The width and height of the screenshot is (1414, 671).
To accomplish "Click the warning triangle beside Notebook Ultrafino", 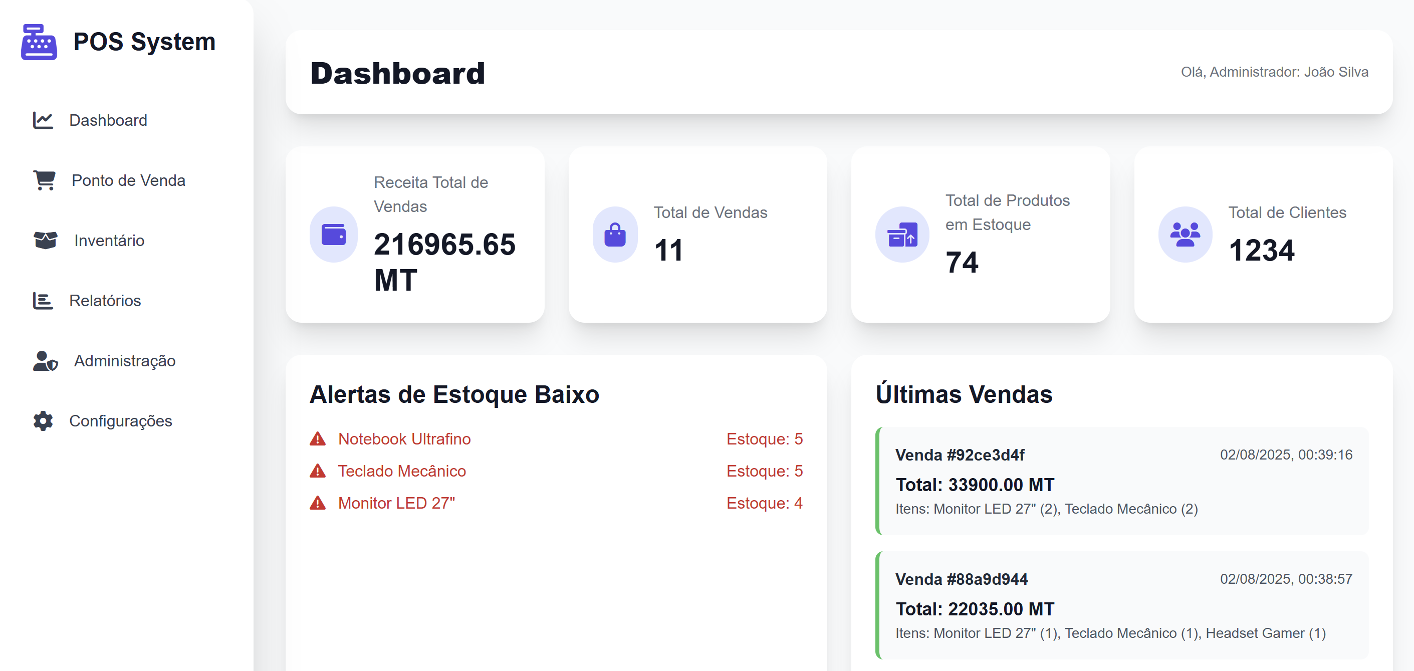I will (x=318, y=439).
